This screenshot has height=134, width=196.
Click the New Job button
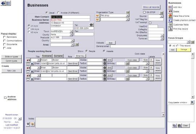(x=11, y=71)
